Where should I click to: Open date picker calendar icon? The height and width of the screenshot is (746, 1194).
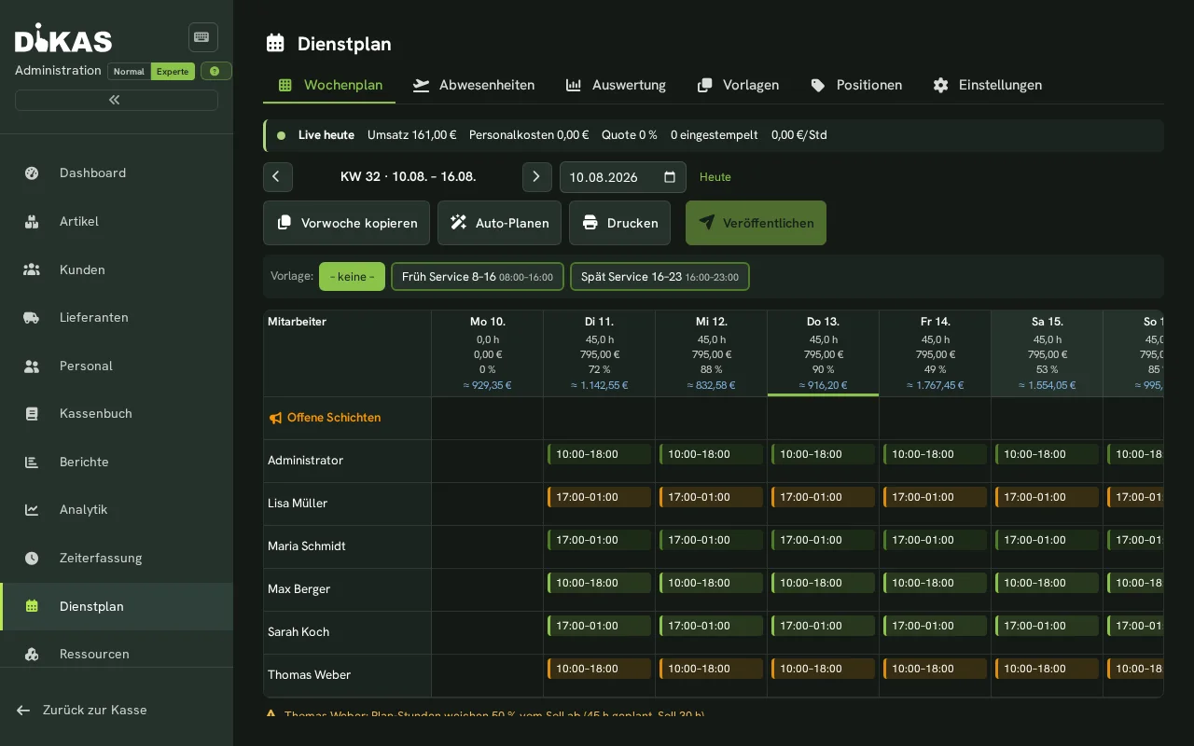(x=670, y=177)
